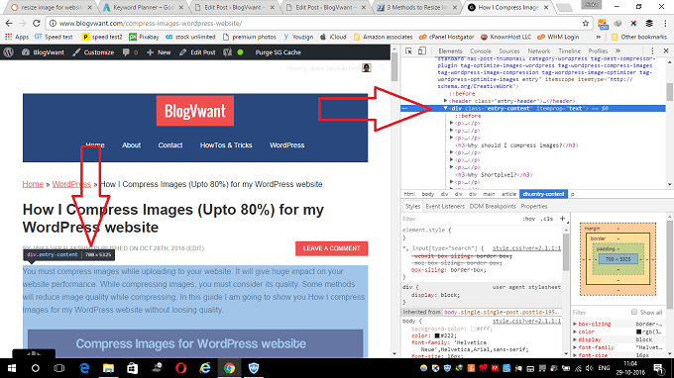Launch Opera from the taskbar
The width and height of the screenshot is (674, 378).
coord(181,368)
